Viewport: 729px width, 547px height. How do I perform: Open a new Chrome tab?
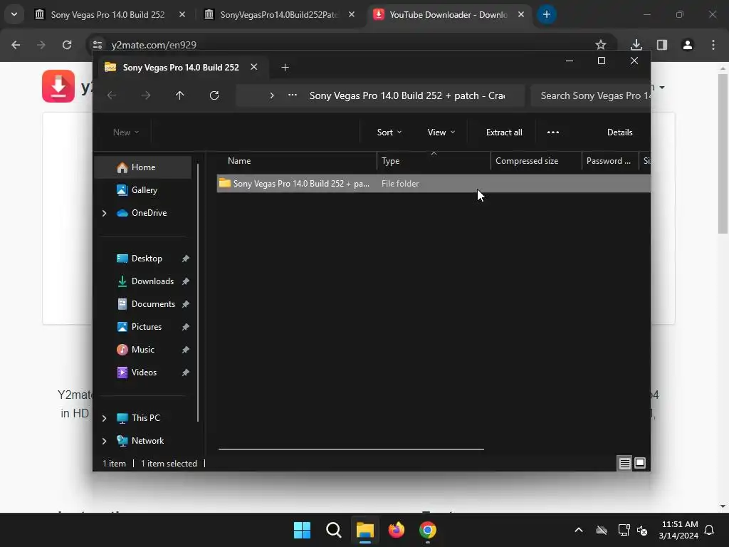tap(546, 15)
